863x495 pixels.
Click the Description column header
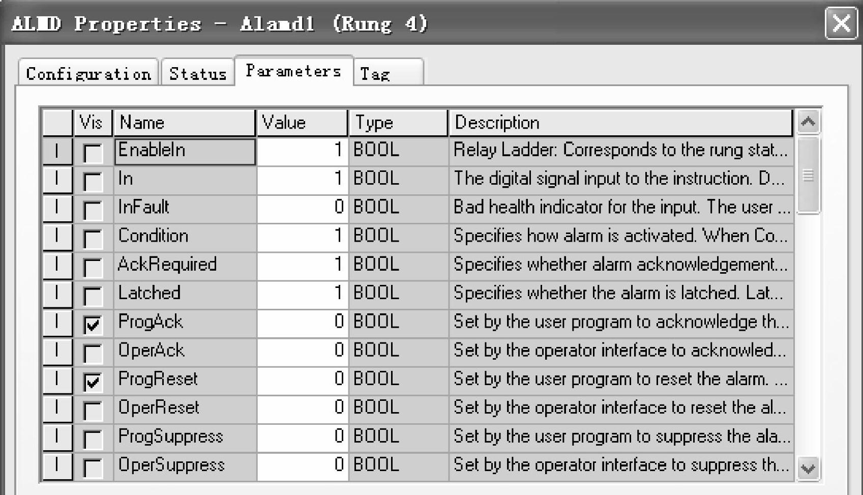(619, 123)
